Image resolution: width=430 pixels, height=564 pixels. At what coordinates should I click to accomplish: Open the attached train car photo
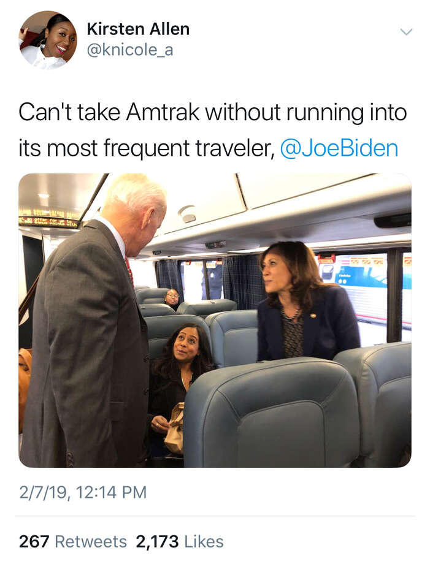click(x=215, y=320)
